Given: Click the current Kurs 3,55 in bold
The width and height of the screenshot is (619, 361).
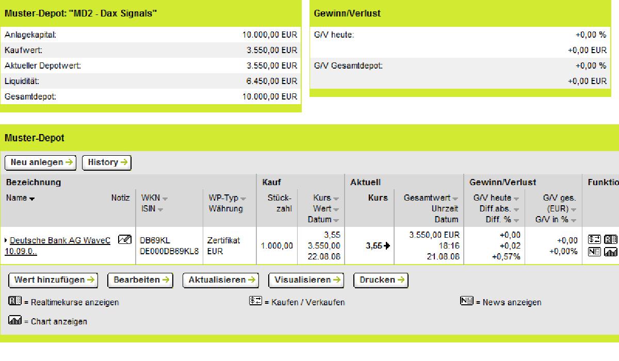Looking at the screenshot, I should [x=374, y=246].
